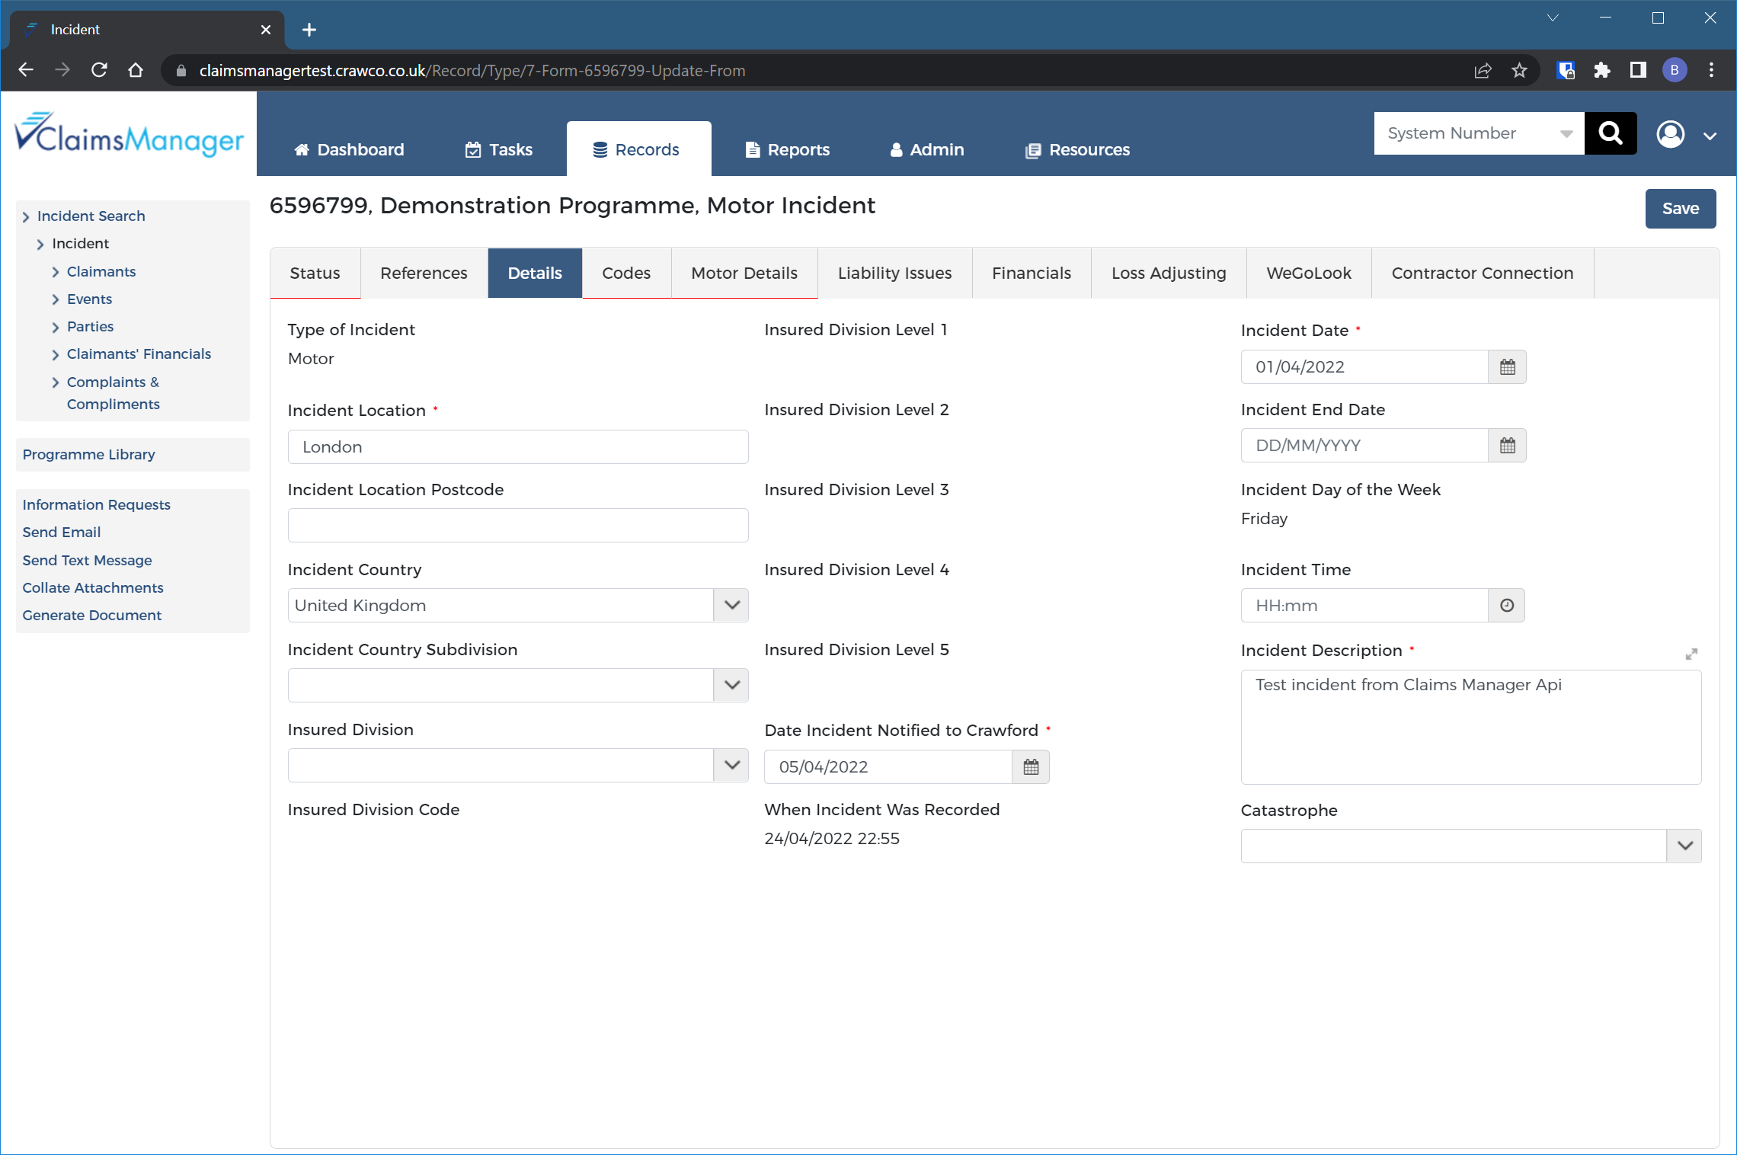Switch to the Status tab

click(x=315, y=274)
